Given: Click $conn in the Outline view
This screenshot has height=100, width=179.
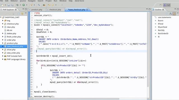Looking at the screenshot, I should pos(161,21).
